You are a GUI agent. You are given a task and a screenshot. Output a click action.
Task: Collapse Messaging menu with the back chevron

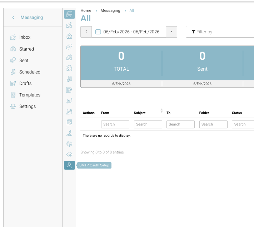point(13,18)
